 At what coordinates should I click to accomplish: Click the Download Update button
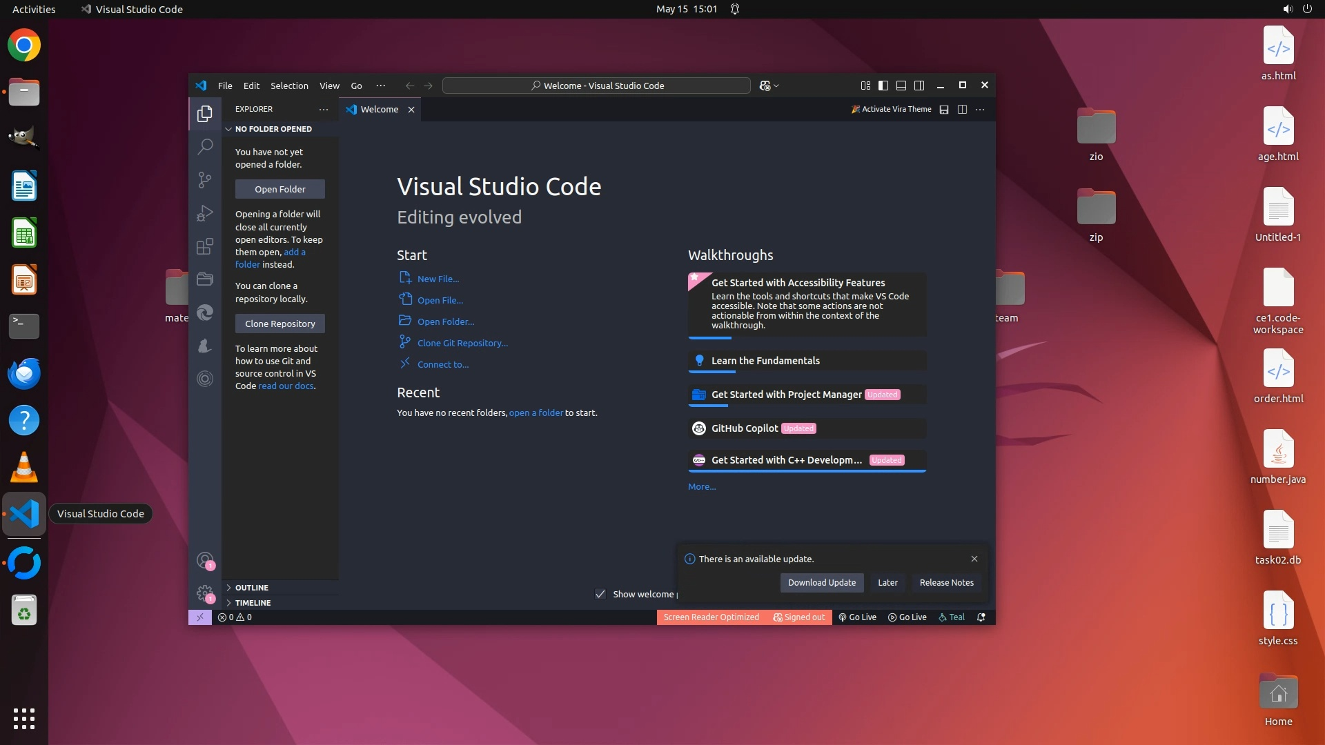point(821,583)
